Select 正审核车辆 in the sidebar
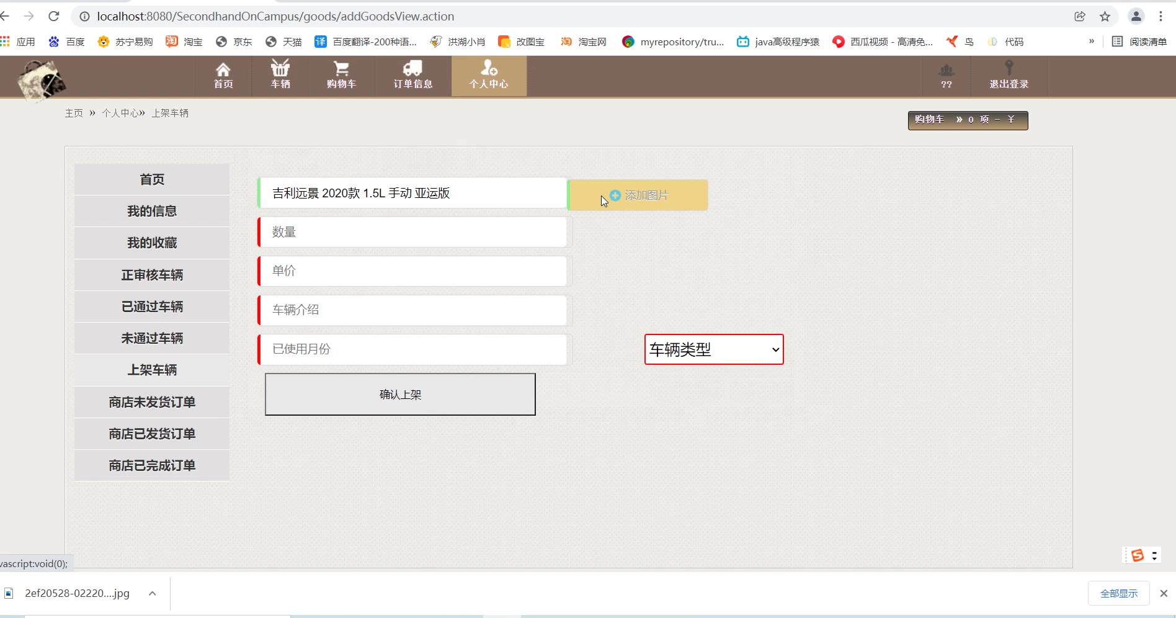The height and width of the screenshot is (618, 1176). [x=152, y=275]
